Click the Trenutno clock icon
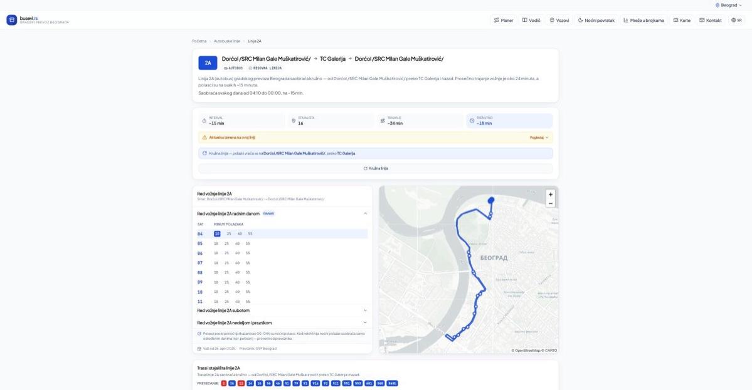Viewport: 752px width, 390px height. (472, 121)
